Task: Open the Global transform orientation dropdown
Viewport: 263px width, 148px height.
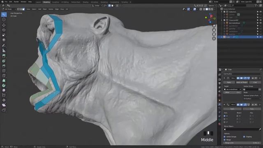Action: click(97, 5)
